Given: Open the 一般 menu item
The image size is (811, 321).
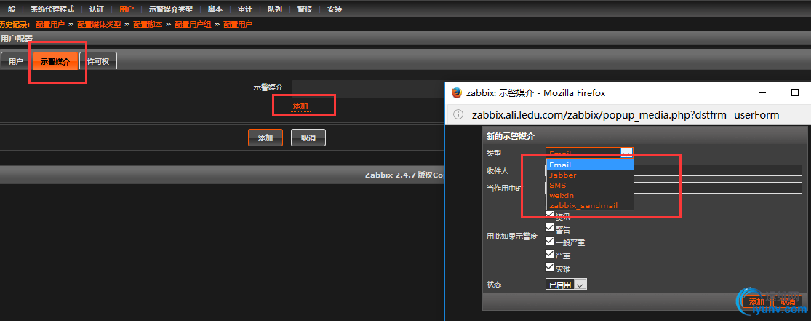Looking at the screenshot, I should click(x=8, y=9).
